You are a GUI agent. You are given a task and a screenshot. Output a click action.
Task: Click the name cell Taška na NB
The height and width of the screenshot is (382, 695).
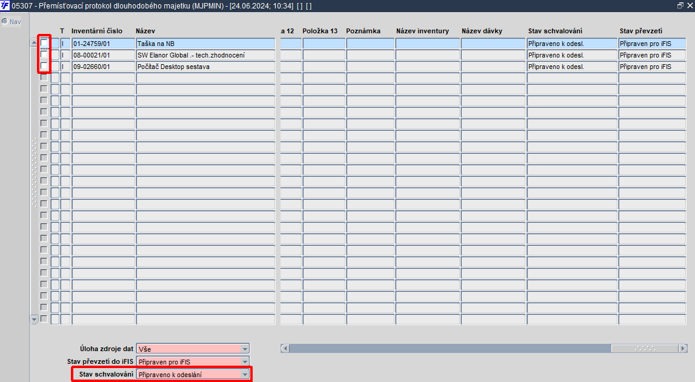pyautogui.click(x=205, y=44)
